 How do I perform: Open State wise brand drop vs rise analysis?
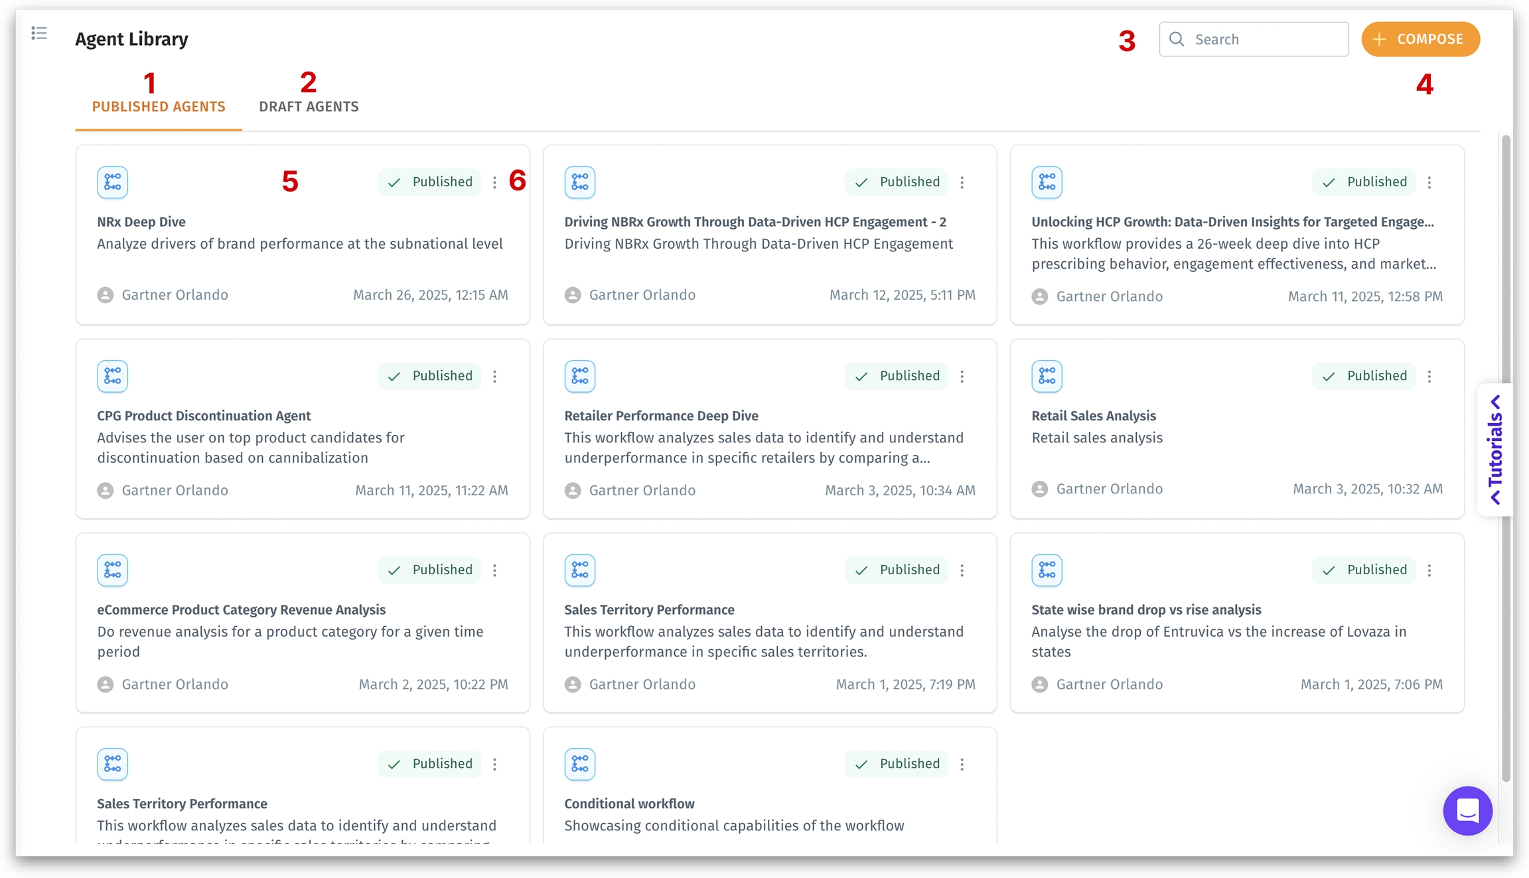click(1145, 609)
